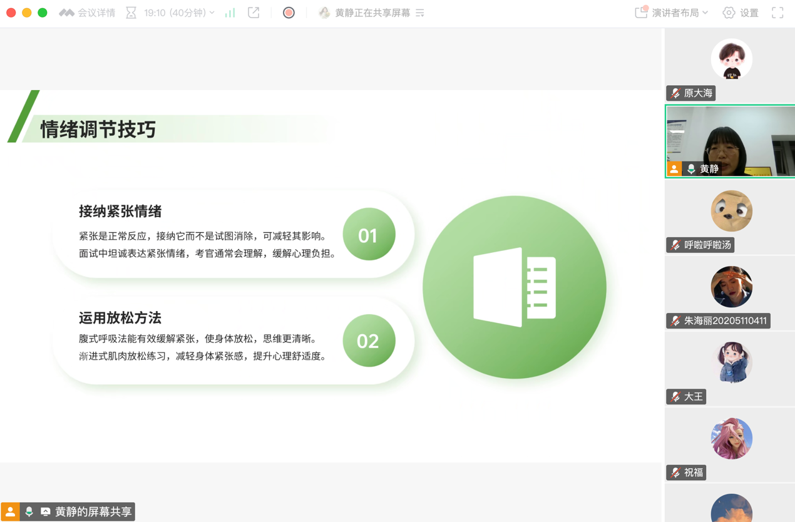
Task: Click the muted mic icon beside 呼啦呼啦汤
Action: coord(675,245)
